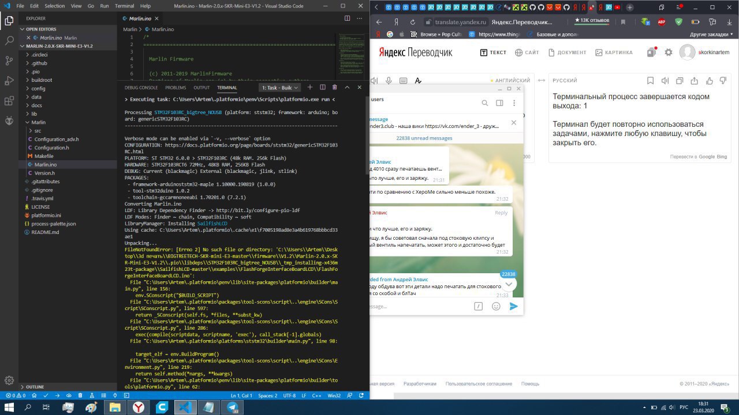Screen dimensions: 739x415
Task: Share the translation using the share icon
Action: point(694,81)
